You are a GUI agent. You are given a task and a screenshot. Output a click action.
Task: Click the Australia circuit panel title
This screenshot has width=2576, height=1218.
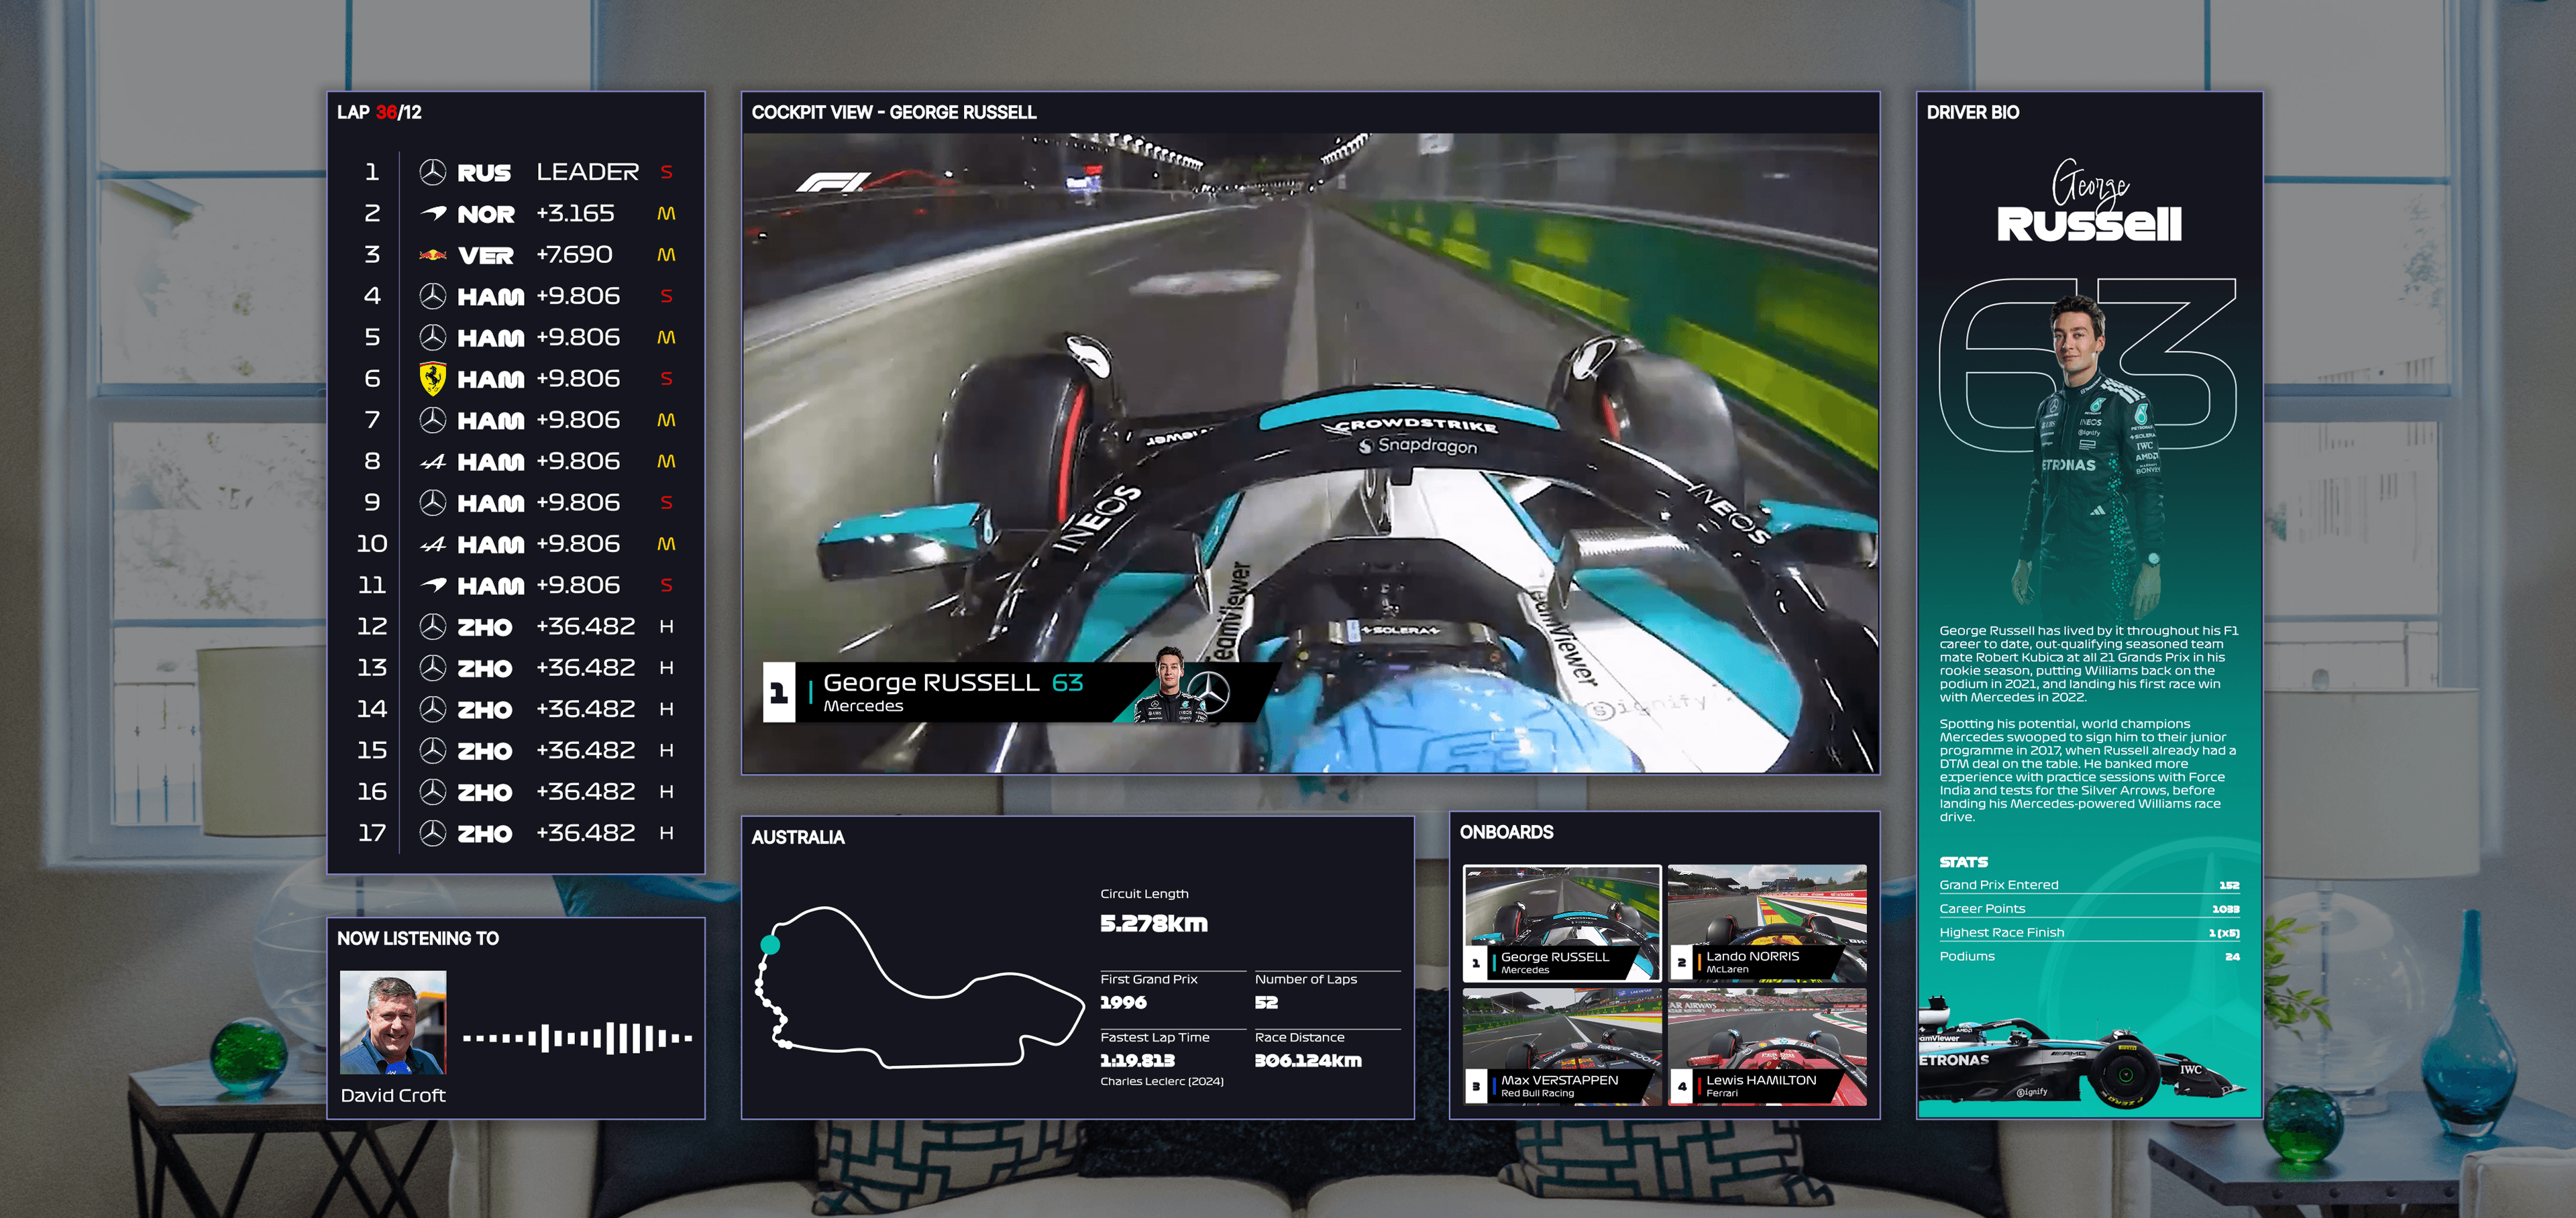point(798,837)
